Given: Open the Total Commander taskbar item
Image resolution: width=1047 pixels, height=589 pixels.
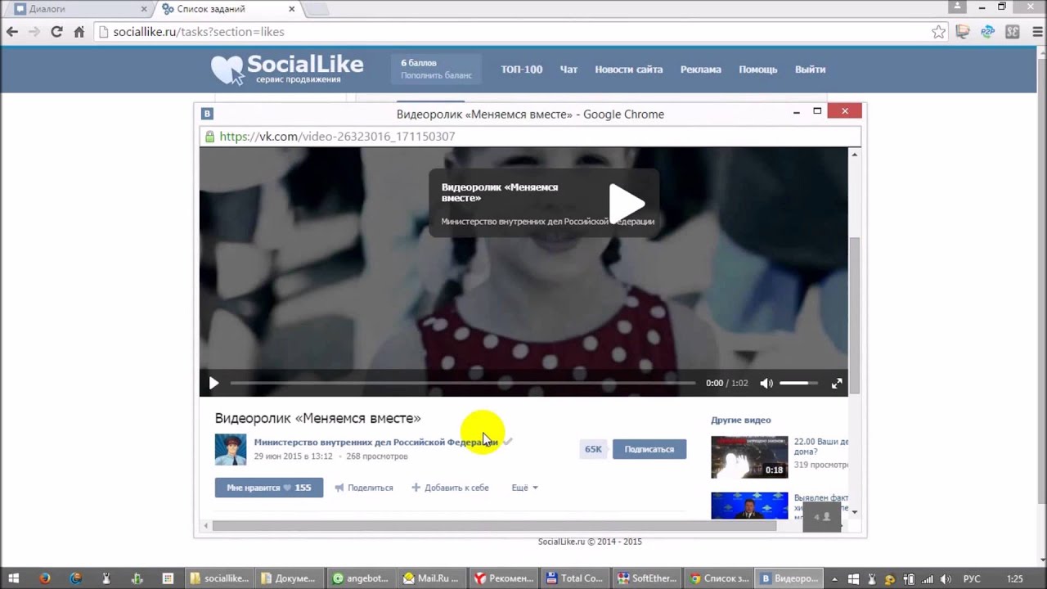Looking at the screenshot, I should pyautogui.click(x=575, y=578).
